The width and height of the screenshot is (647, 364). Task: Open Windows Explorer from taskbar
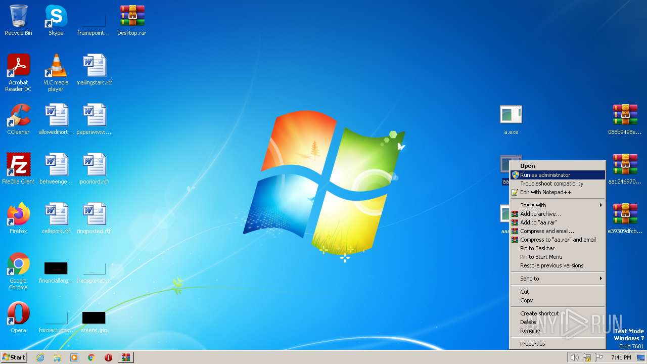coord(57,357)
